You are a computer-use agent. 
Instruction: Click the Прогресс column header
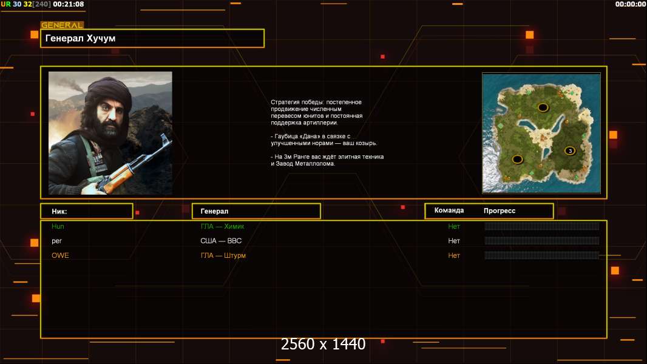[x=500, y=211]
